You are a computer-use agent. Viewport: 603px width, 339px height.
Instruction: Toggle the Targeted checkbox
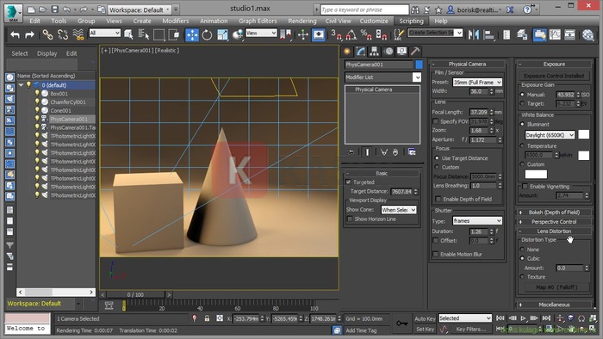coord(348,182)
